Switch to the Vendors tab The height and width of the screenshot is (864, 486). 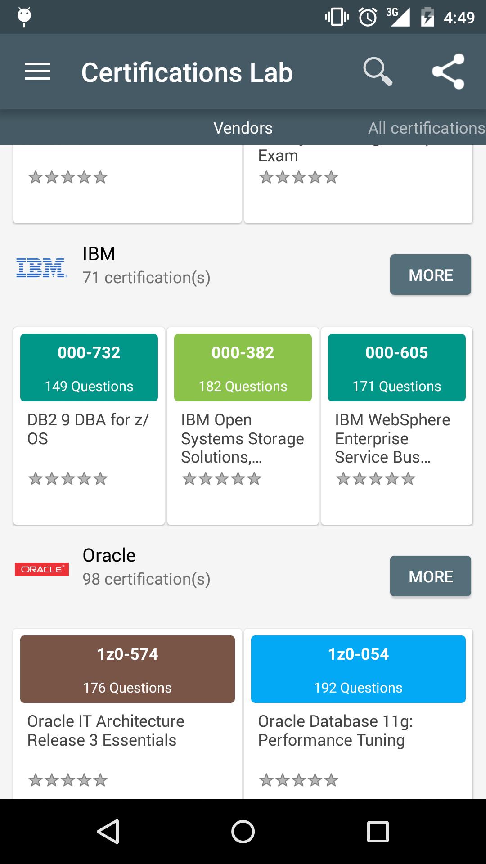[x=243, y=128]
